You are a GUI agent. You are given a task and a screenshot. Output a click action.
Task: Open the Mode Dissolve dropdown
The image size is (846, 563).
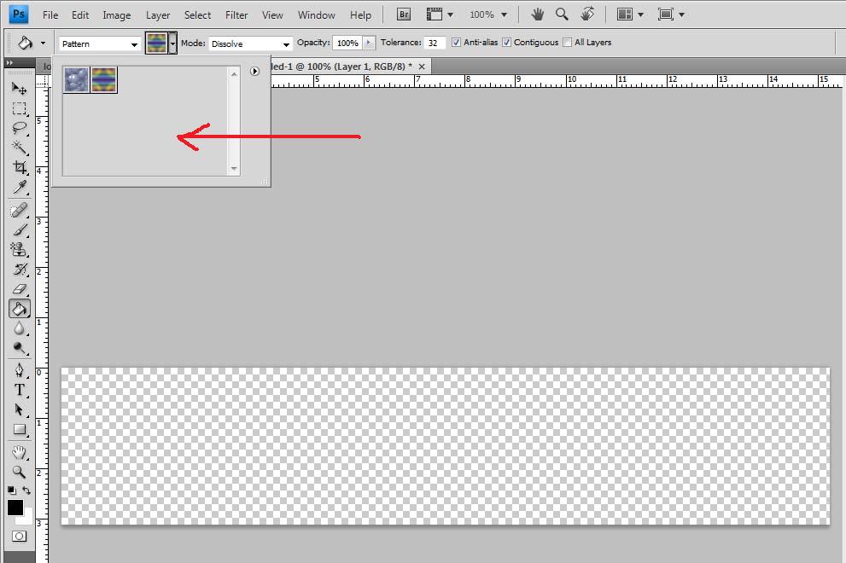coord(250,44)
